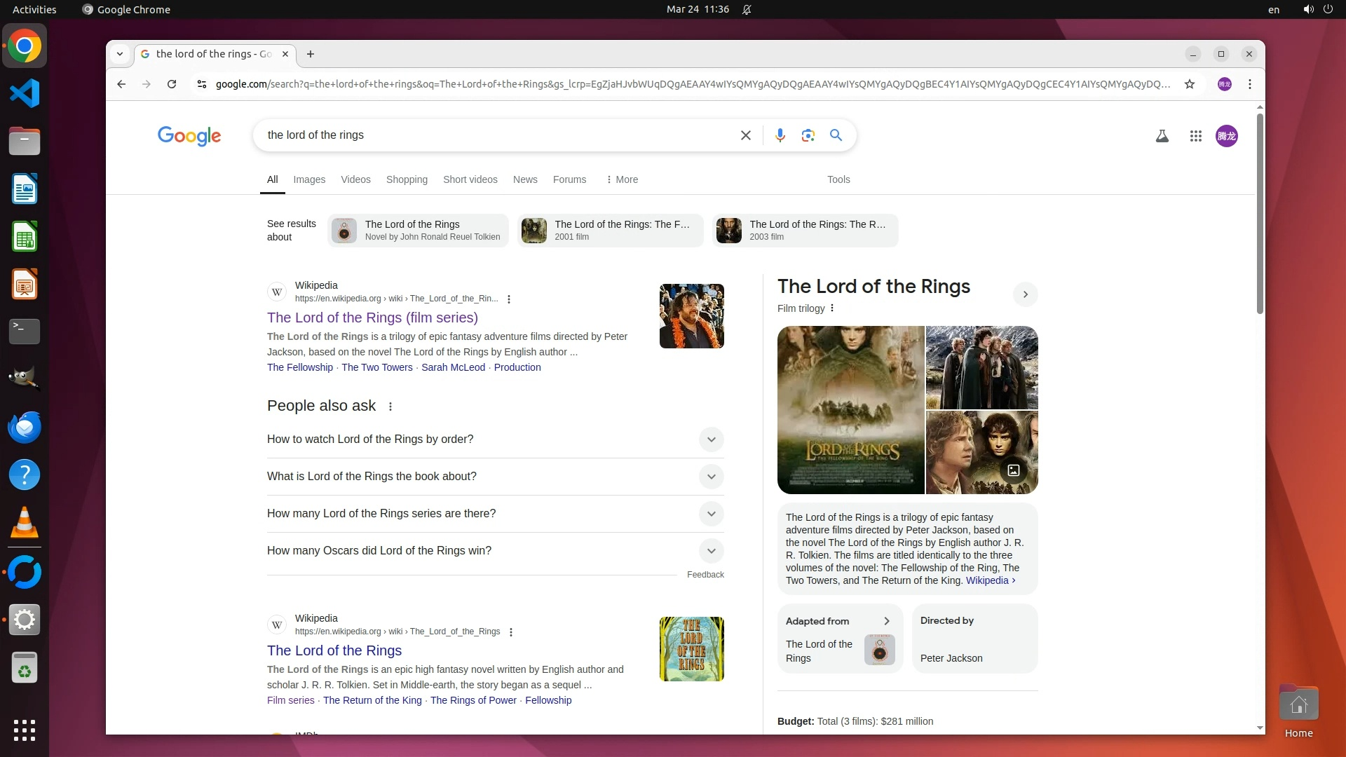Expand 'How many Oscars did Lord of the Rings win?'

[711, 551]
